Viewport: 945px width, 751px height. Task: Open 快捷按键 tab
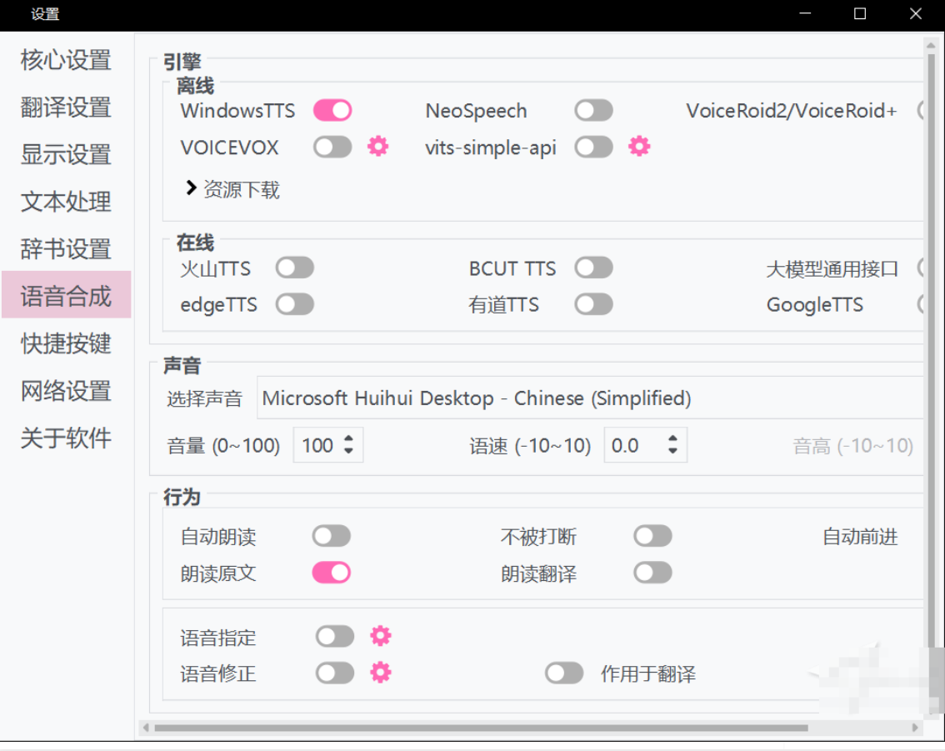67,343
